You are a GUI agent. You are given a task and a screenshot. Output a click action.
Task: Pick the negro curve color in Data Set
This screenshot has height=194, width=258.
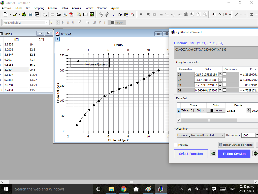pyautogui.click(x=216, y=111)
